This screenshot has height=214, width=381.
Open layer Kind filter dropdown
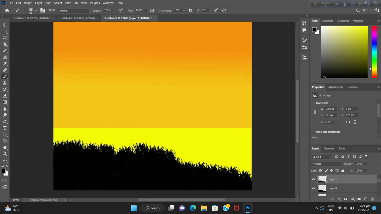point(322,157)
